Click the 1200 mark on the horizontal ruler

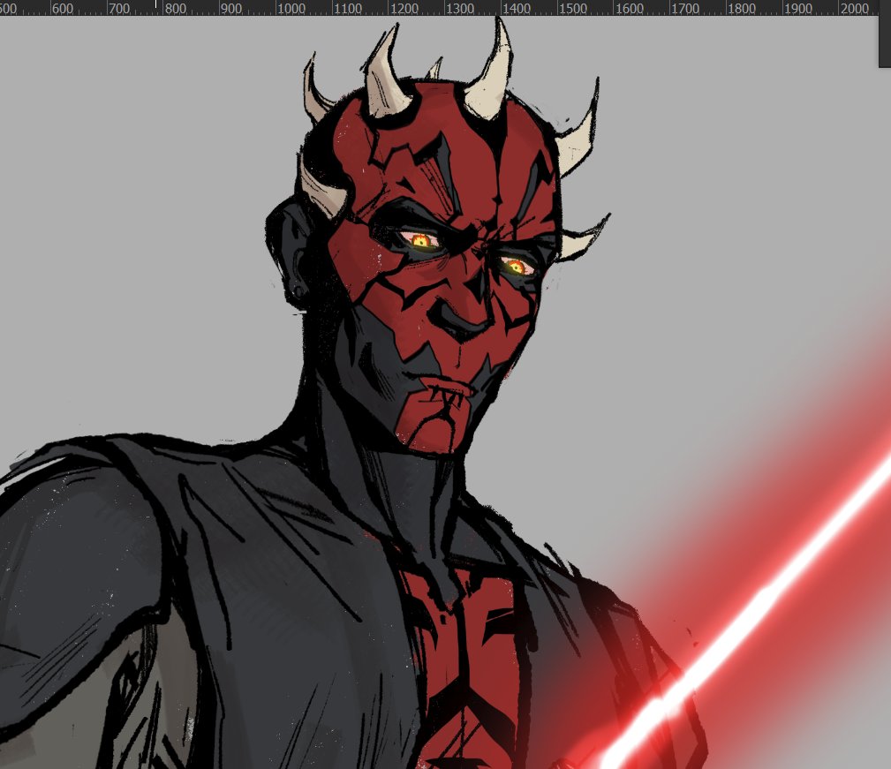point(404,9)
